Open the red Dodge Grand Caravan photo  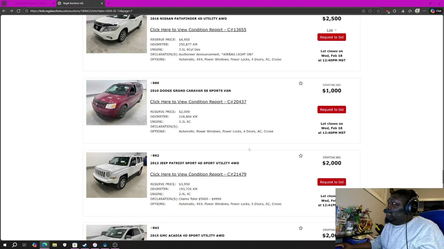tap(117, 103)
